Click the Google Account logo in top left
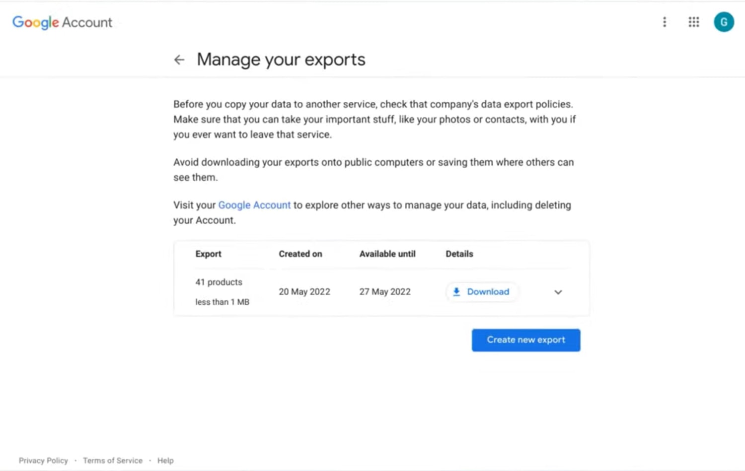Viewport: 745px width, 471px height. coord(62,22)
